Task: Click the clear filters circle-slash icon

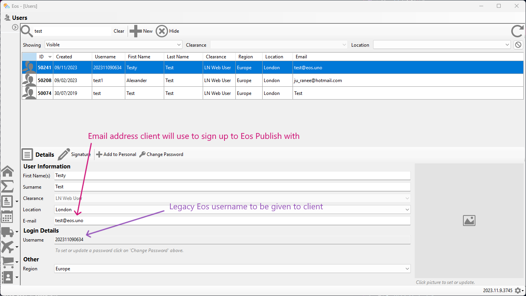Action: [518, 45]
